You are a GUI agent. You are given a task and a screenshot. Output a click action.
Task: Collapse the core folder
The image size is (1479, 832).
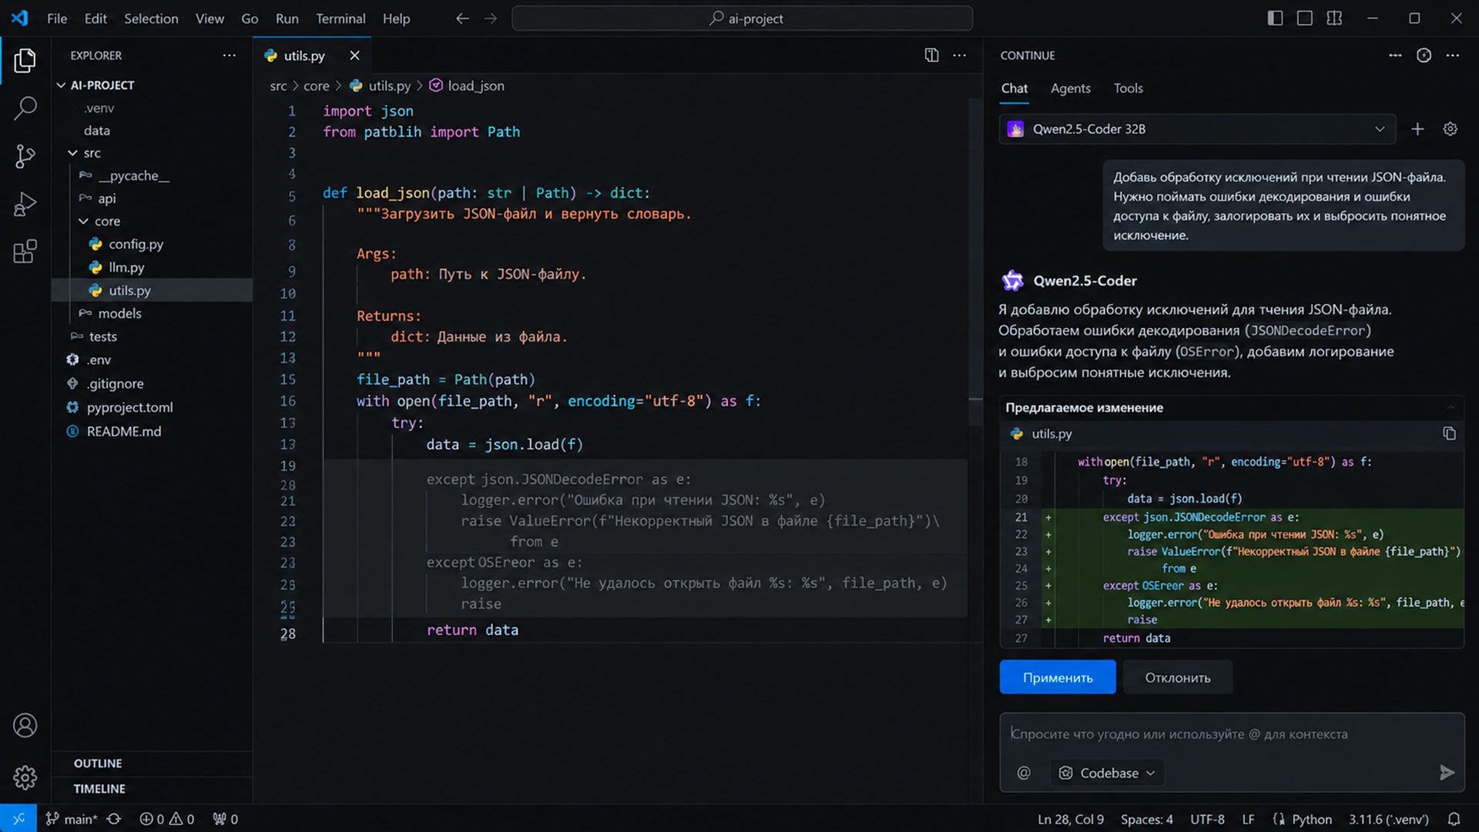pyautogui.click(x=83, y=222)
